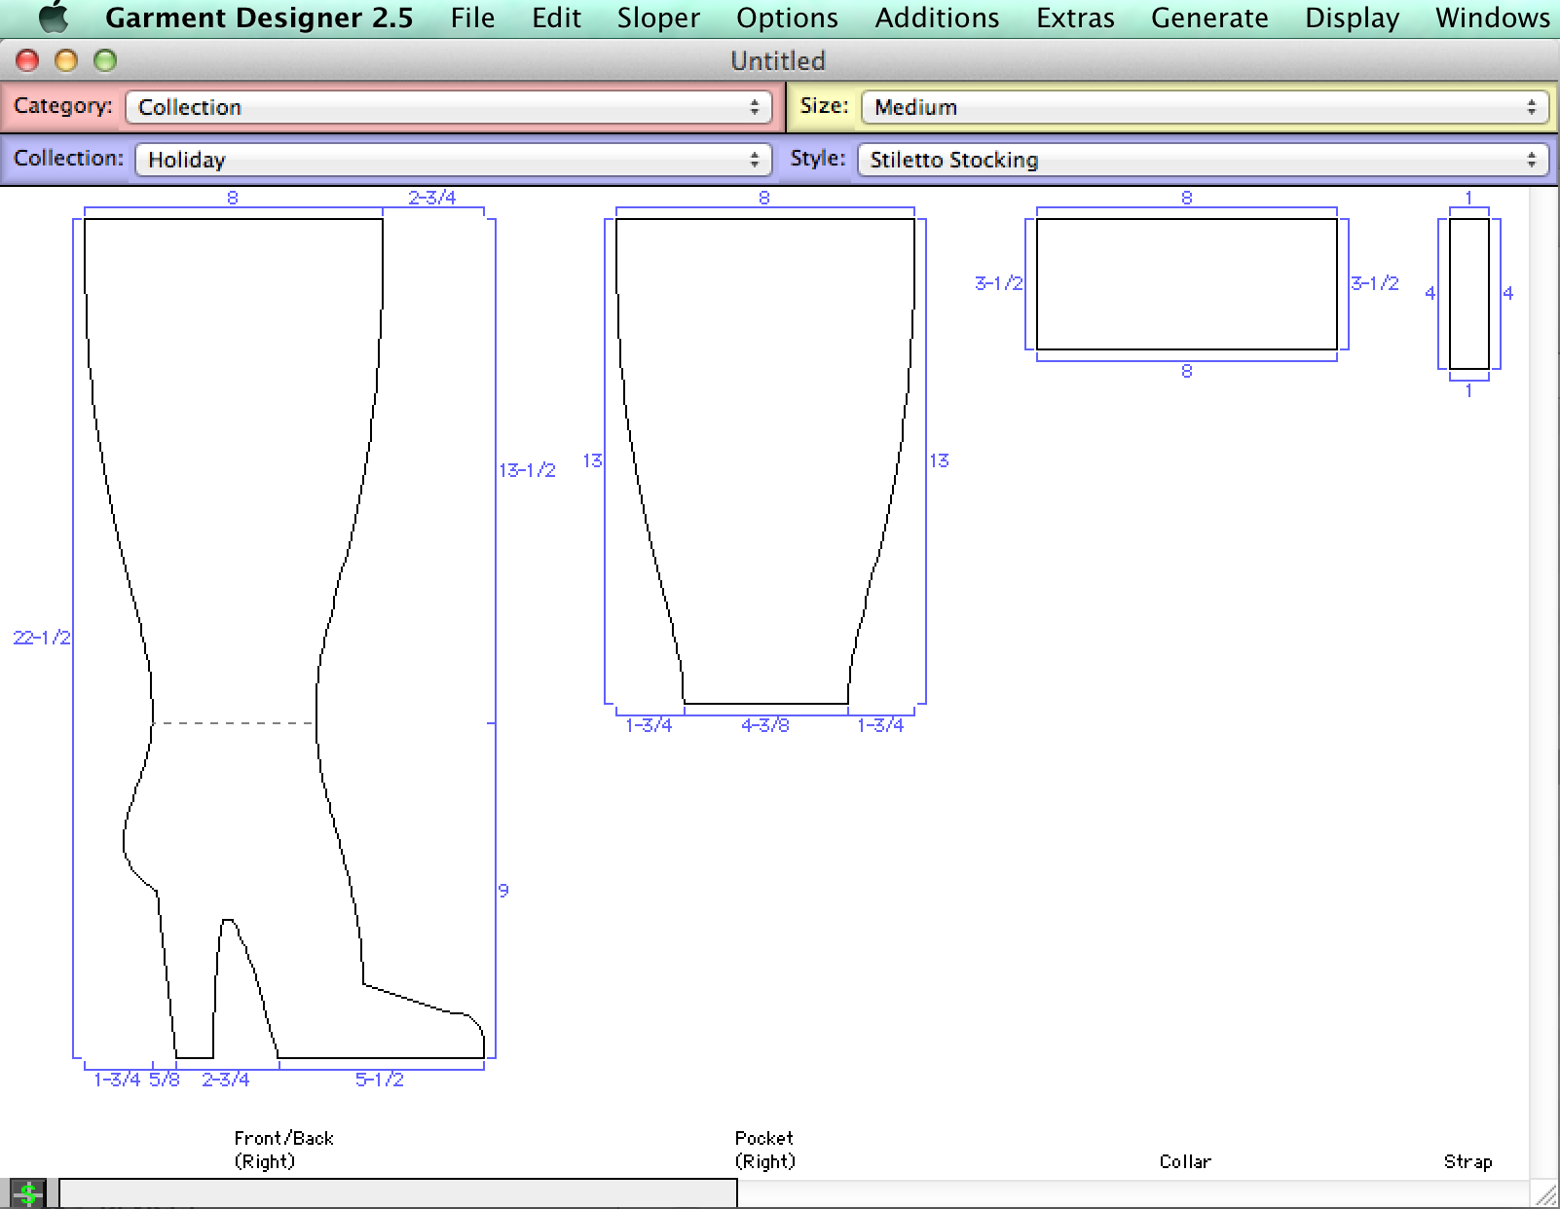Open the Edit menu

(x=556, y=18)
